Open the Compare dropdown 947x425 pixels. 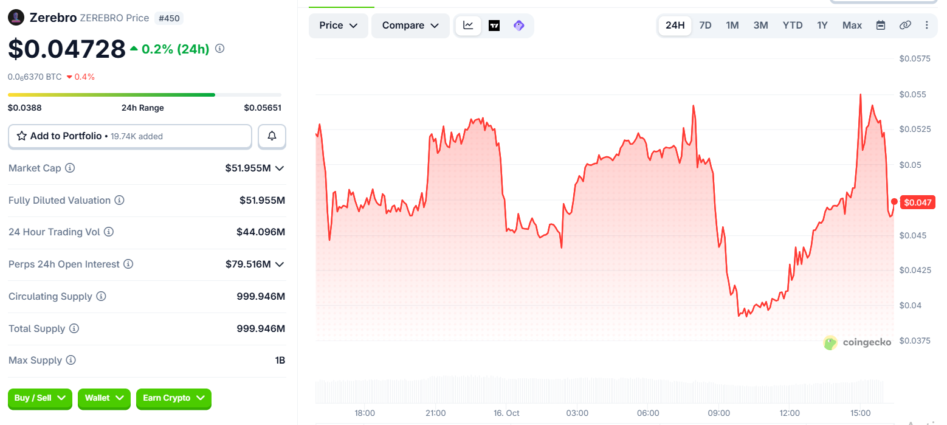point(410,26)
